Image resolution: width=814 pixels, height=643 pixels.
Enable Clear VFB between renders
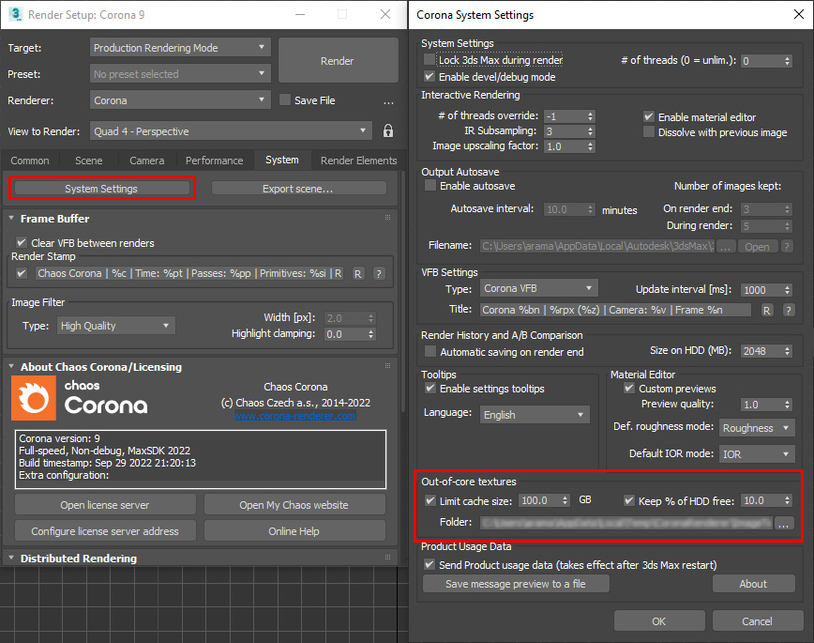[x=21, y=242]
